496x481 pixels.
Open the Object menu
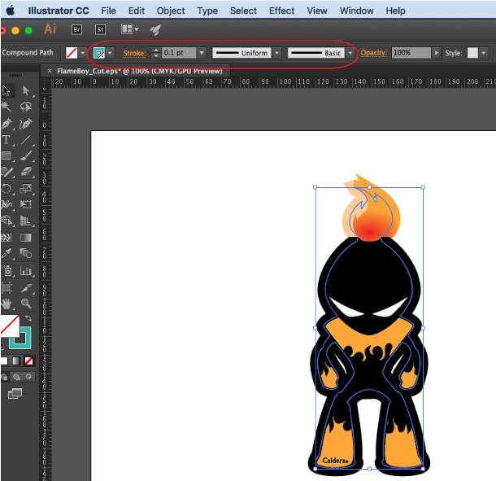pos(171,11)
